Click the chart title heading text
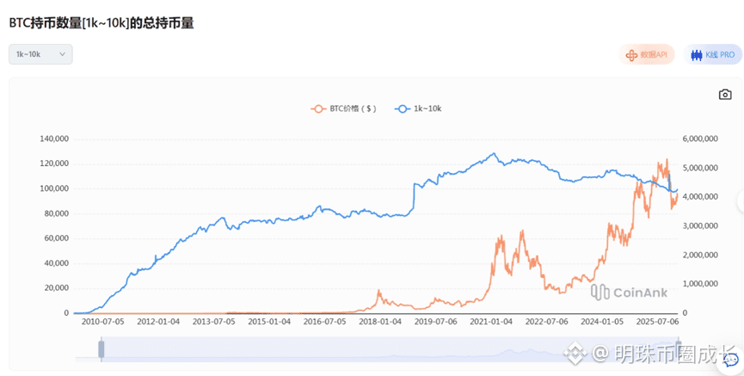744x376 pixels. pos(101,23)
